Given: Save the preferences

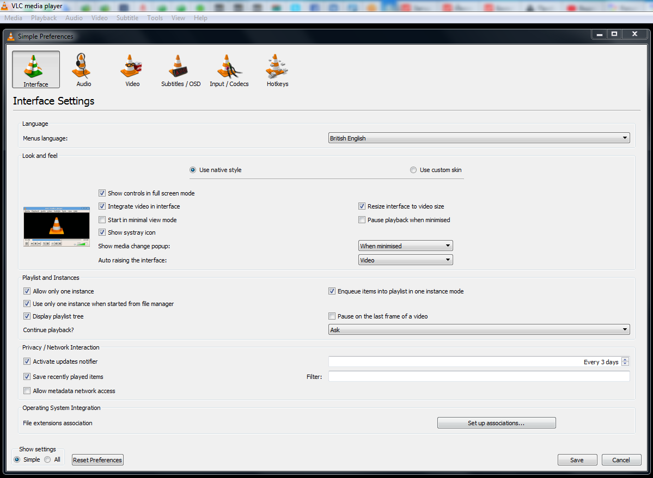Looking at the screenshot, I should (x=577, y=459).
